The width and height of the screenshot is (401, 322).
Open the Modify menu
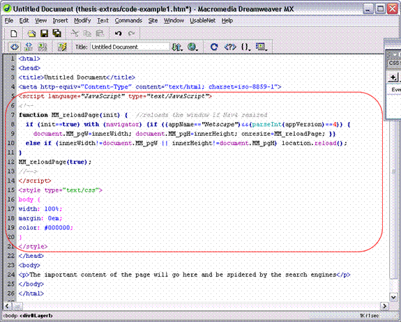click(82, 20)
